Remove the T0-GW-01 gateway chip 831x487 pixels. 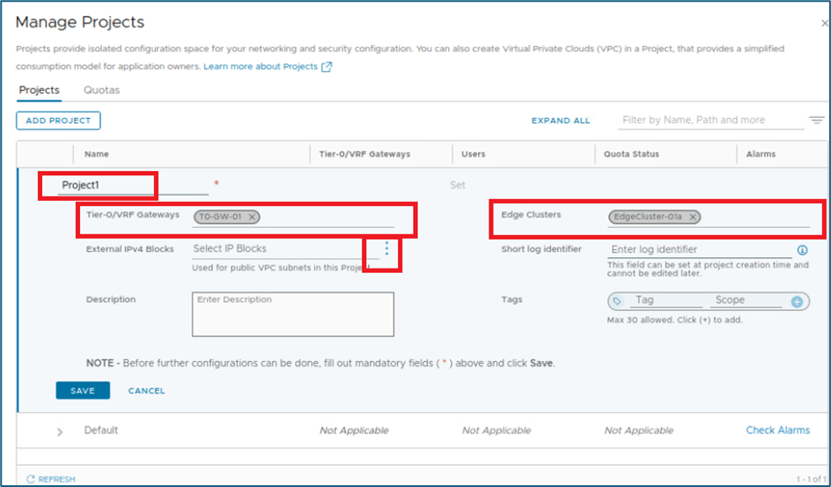pos(253,217)
